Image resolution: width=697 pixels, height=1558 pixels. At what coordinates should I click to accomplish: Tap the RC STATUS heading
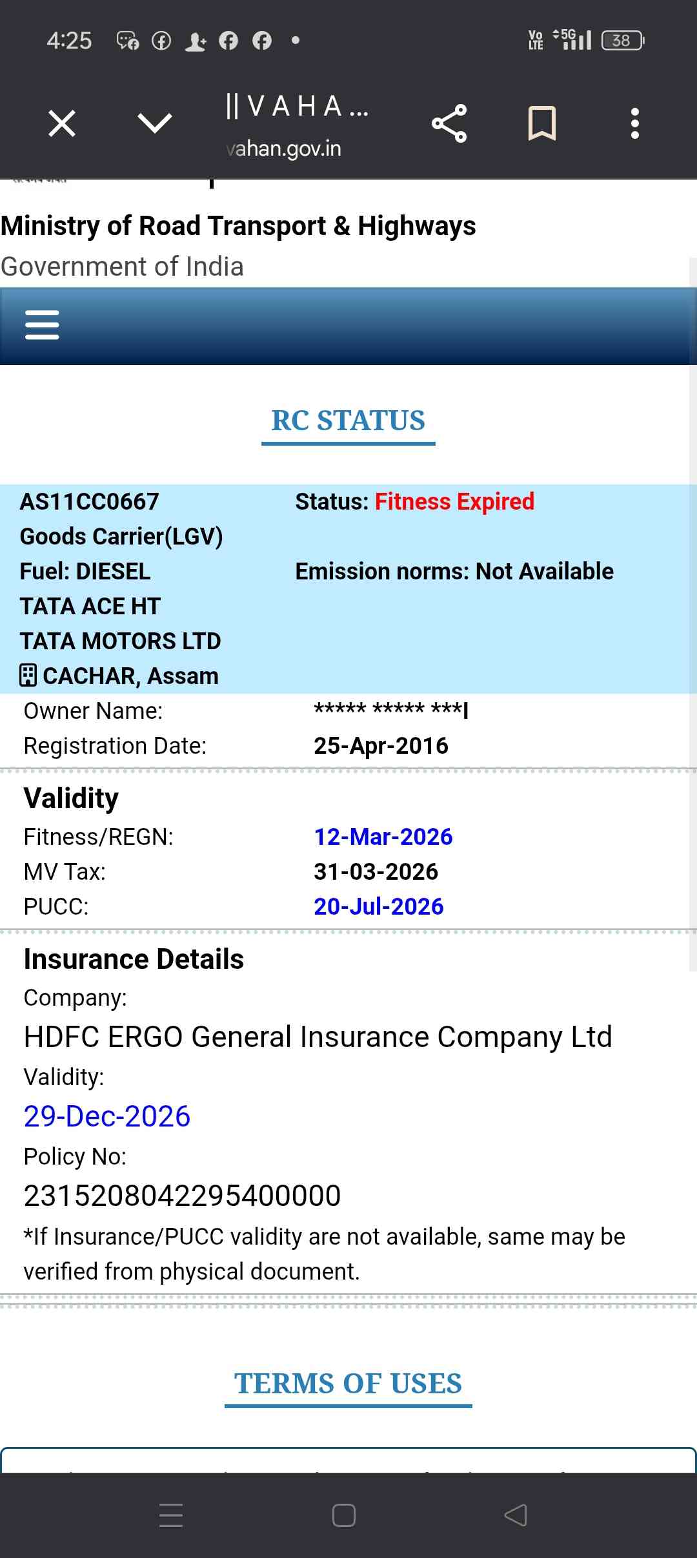coord(348,421)
